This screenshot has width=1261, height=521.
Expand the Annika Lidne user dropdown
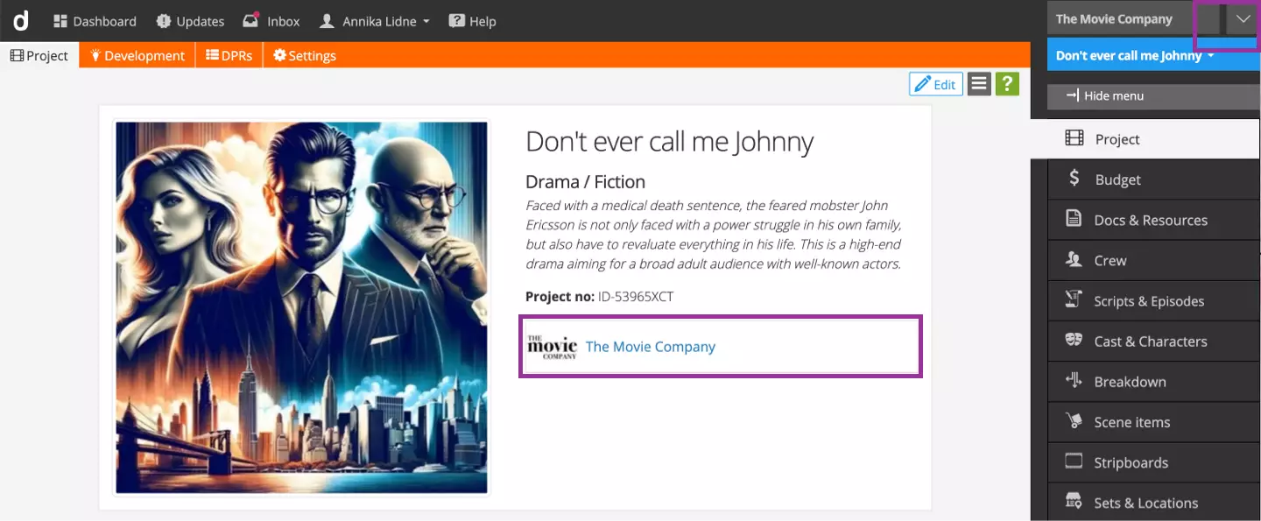374,21
